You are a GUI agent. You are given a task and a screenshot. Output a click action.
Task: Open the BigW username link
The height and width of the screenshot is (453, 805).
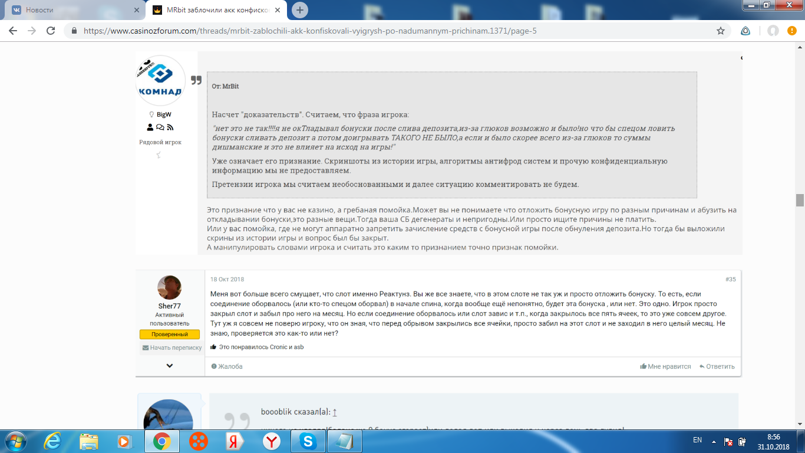164,114
